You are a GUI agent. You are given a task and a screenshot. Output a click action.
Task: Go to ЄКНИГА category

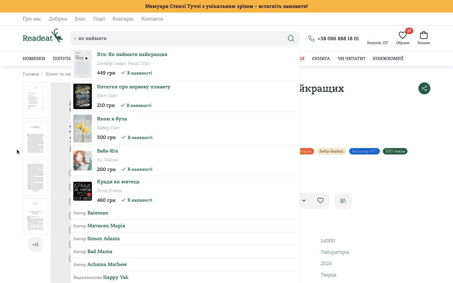(321, 58)
